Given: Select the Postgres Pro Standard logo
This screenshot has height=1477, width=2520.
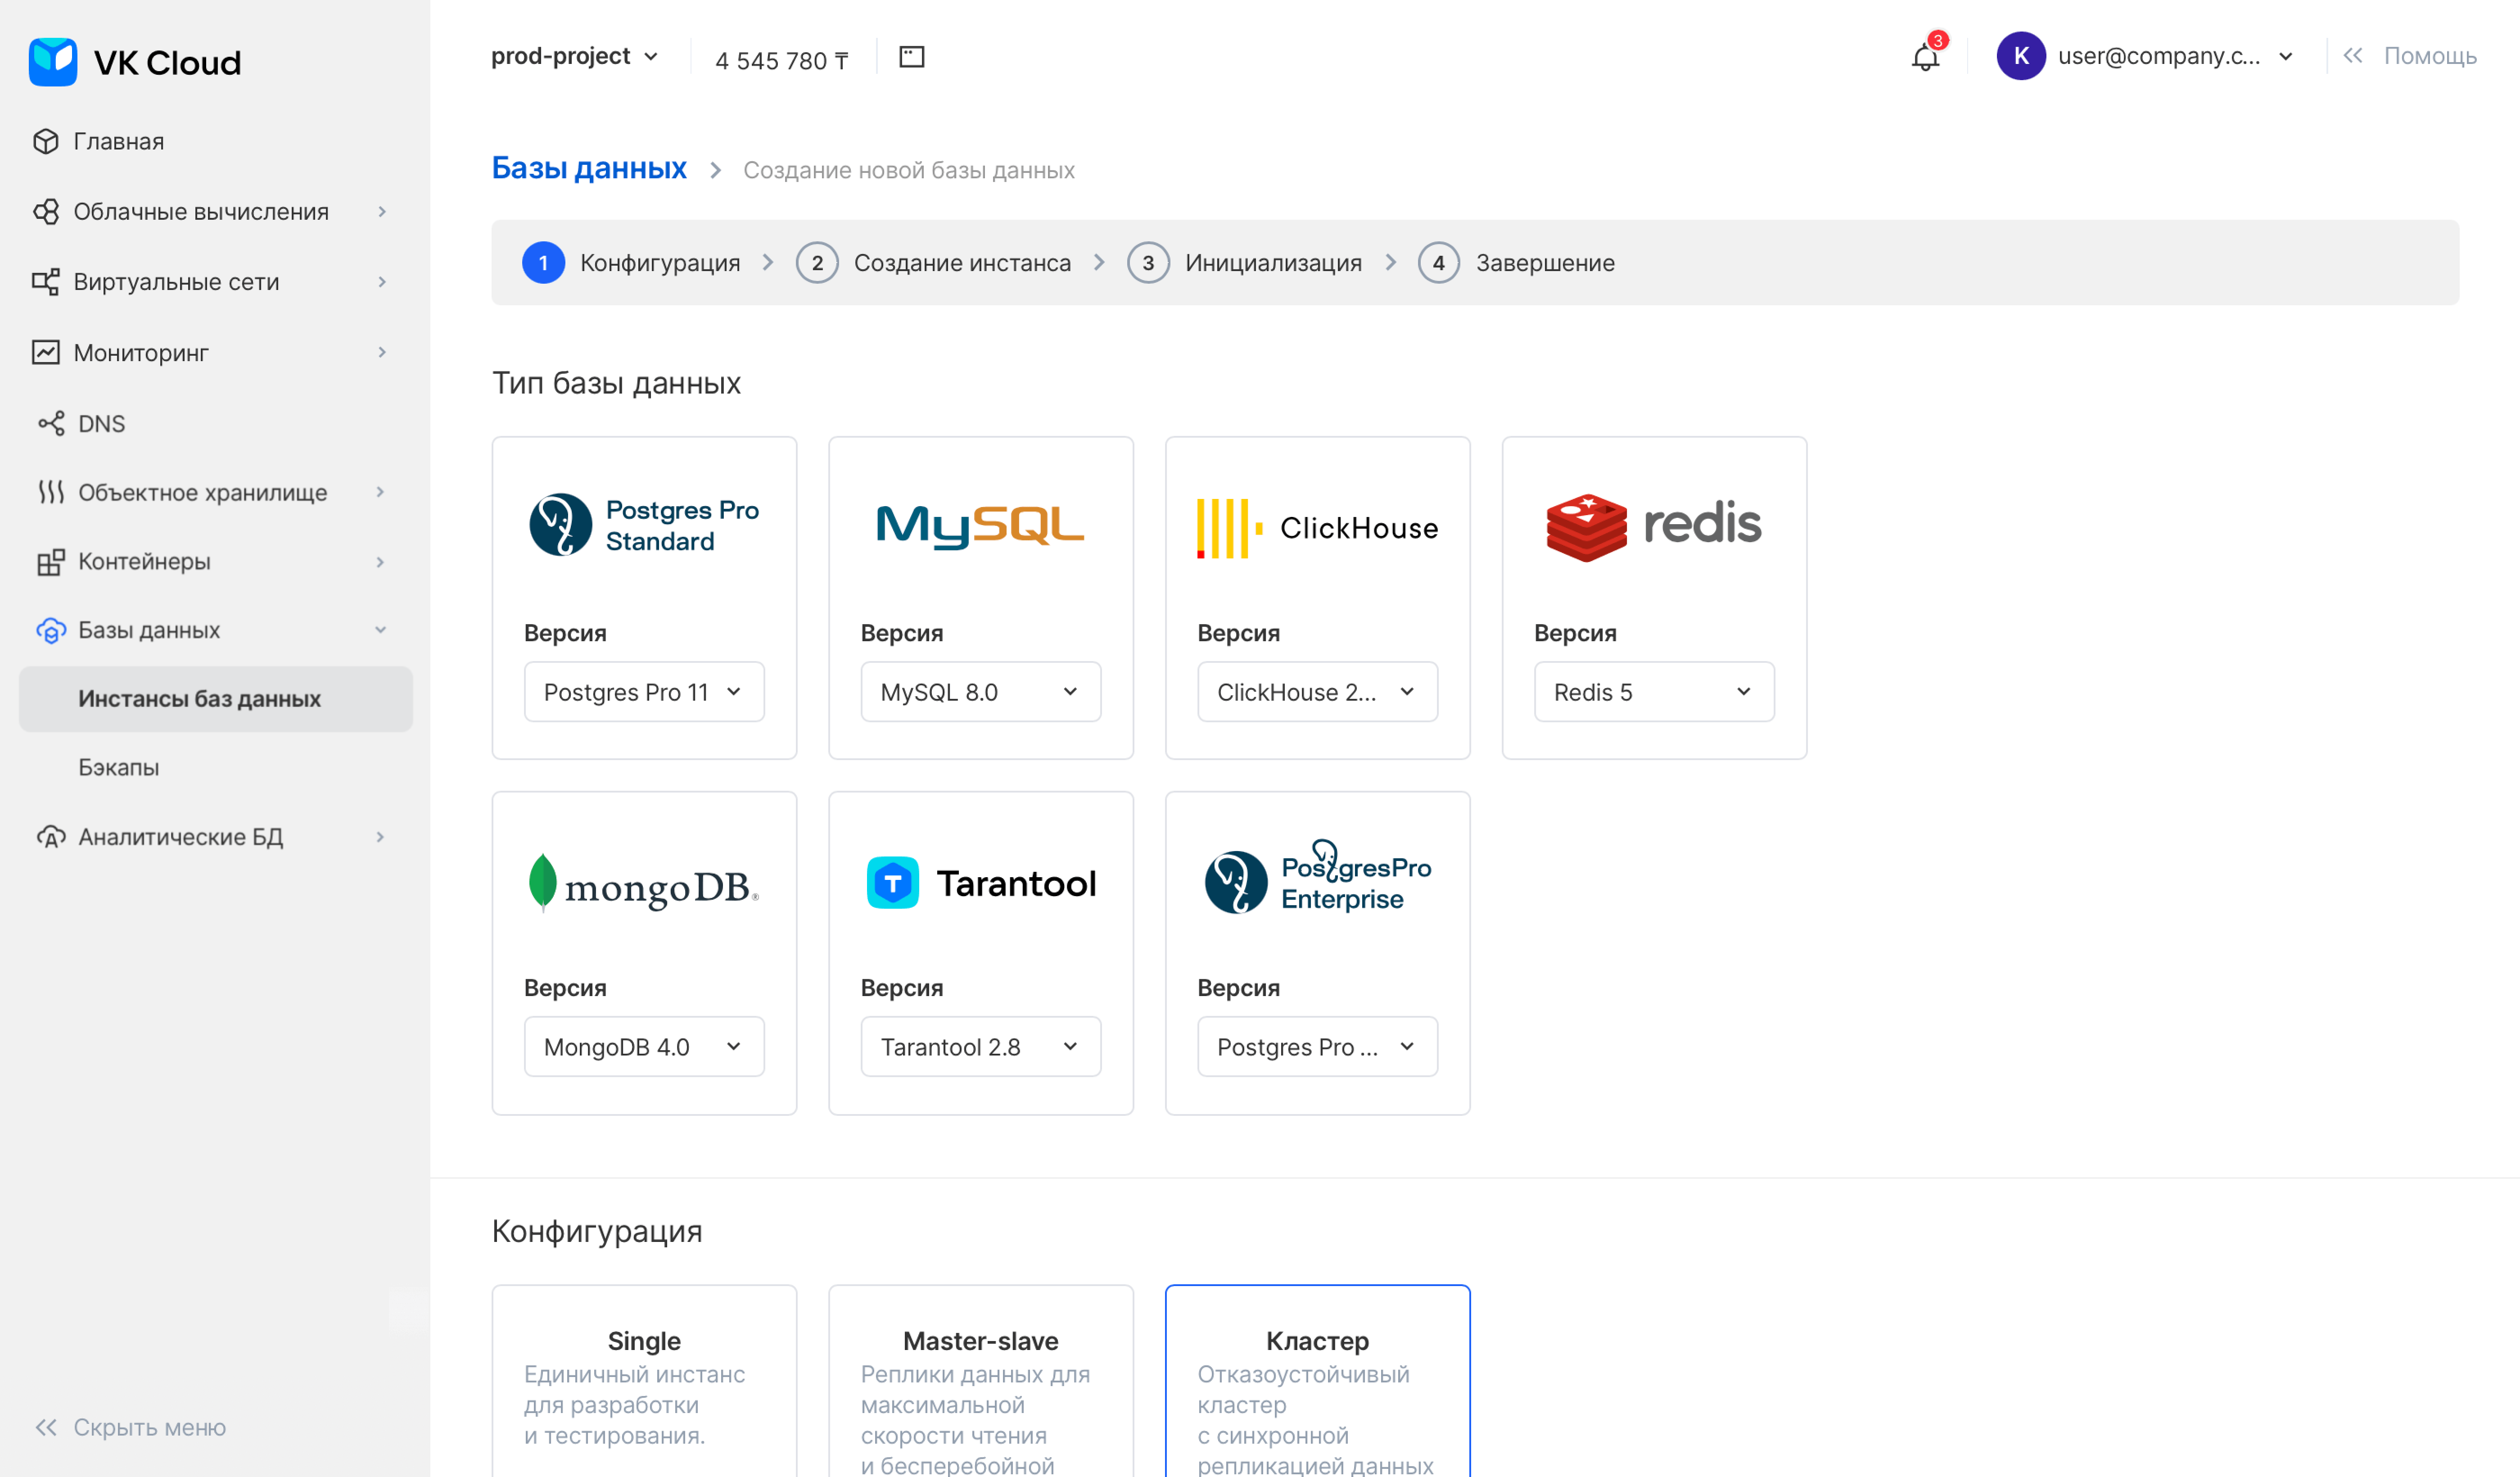Looking at the screenshot, I should point(644,525).
